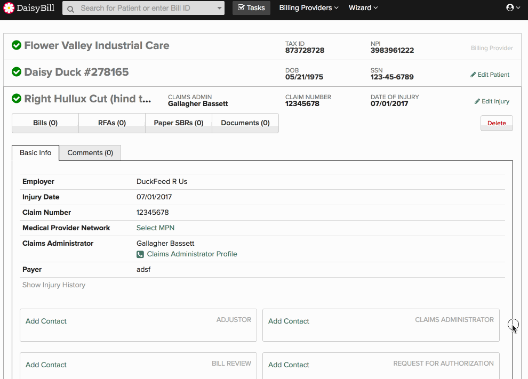Click the Tax ID value 873728728

(x=305, y=50)
